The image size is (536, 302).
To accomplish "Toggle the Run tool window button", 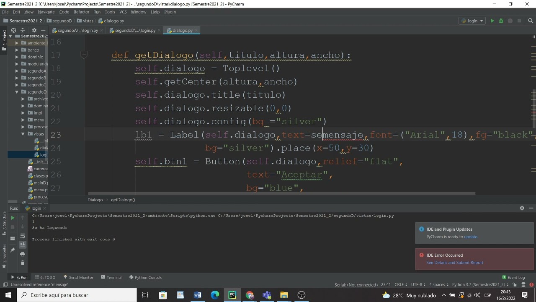I will tap(19, 277).
